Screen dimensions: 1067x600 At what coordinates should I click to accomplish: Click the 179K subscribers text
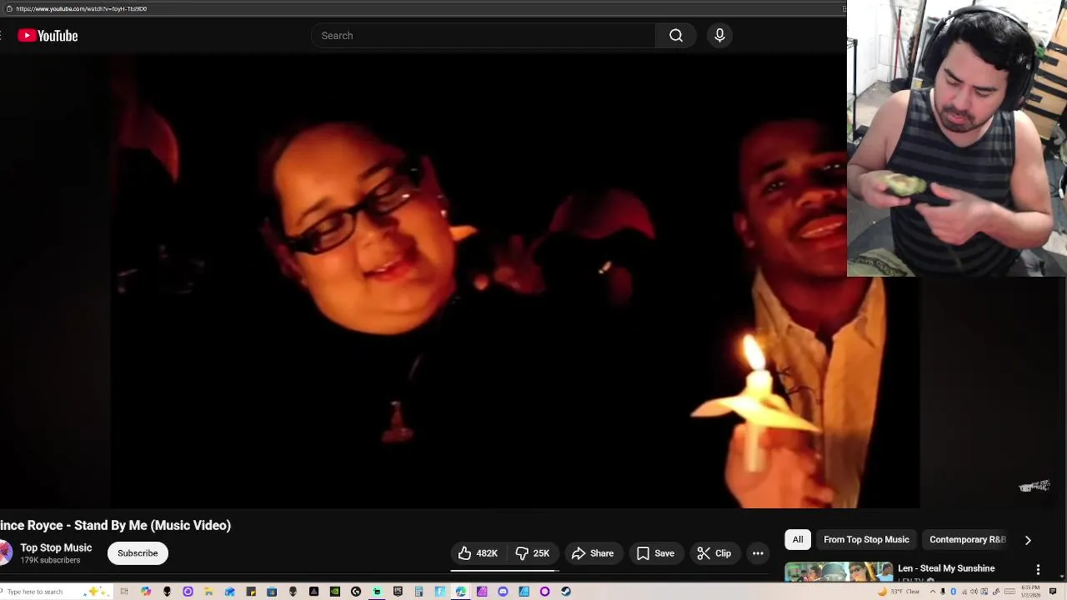pos(50,561)
